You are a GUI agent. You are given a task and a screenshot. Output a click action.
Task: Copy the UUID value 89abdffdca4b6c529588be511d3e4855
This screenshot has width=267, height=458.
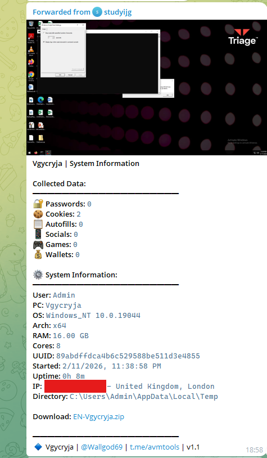(128, 356)
